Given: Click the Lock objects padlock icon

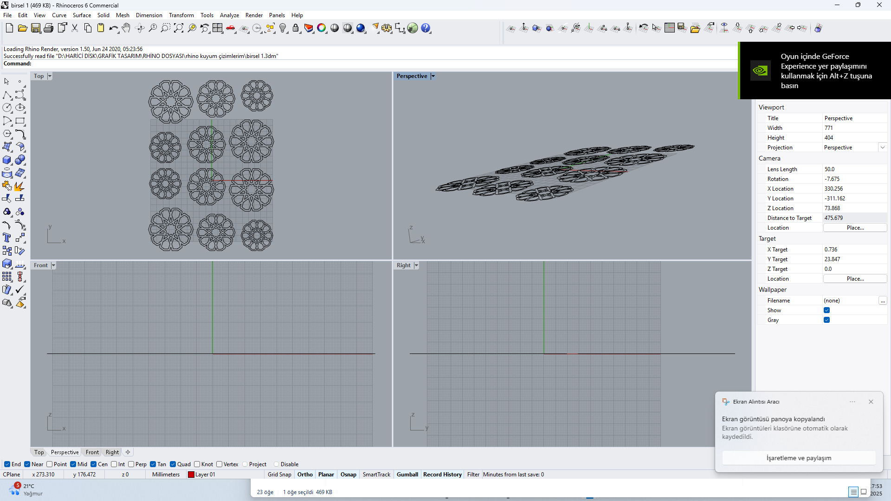Looking at the screenshot, I should pyautogui.click(x=296, y=28).
